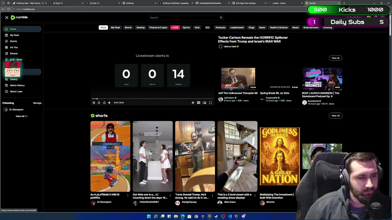Open Windows taskbar search

pyautogui.click(x=156, y=216)
